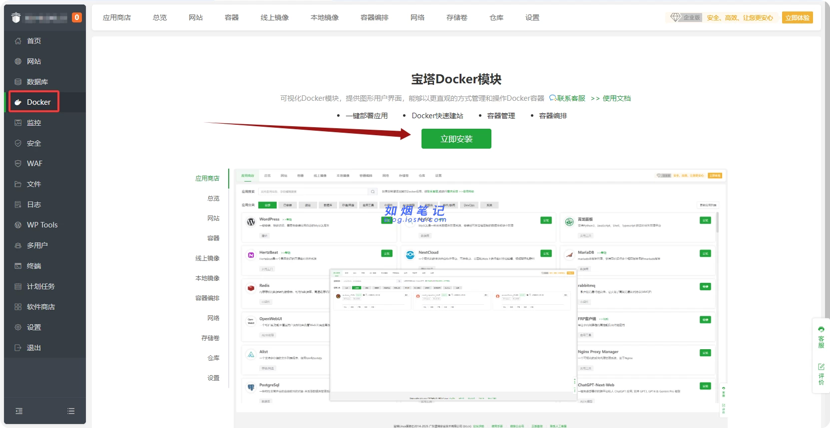Select 仓库 in the preview side list
This screenshot has height=428, width=830.
point(213,358)
